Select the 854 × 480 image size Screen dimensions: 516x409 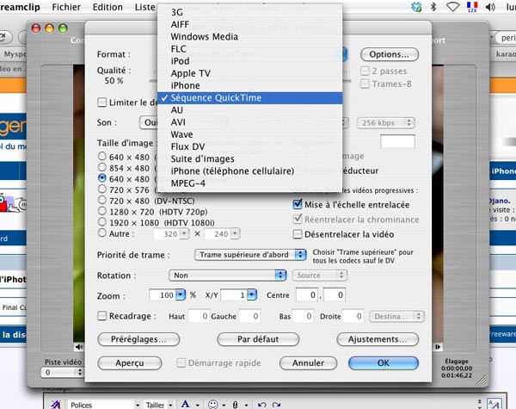102,167
